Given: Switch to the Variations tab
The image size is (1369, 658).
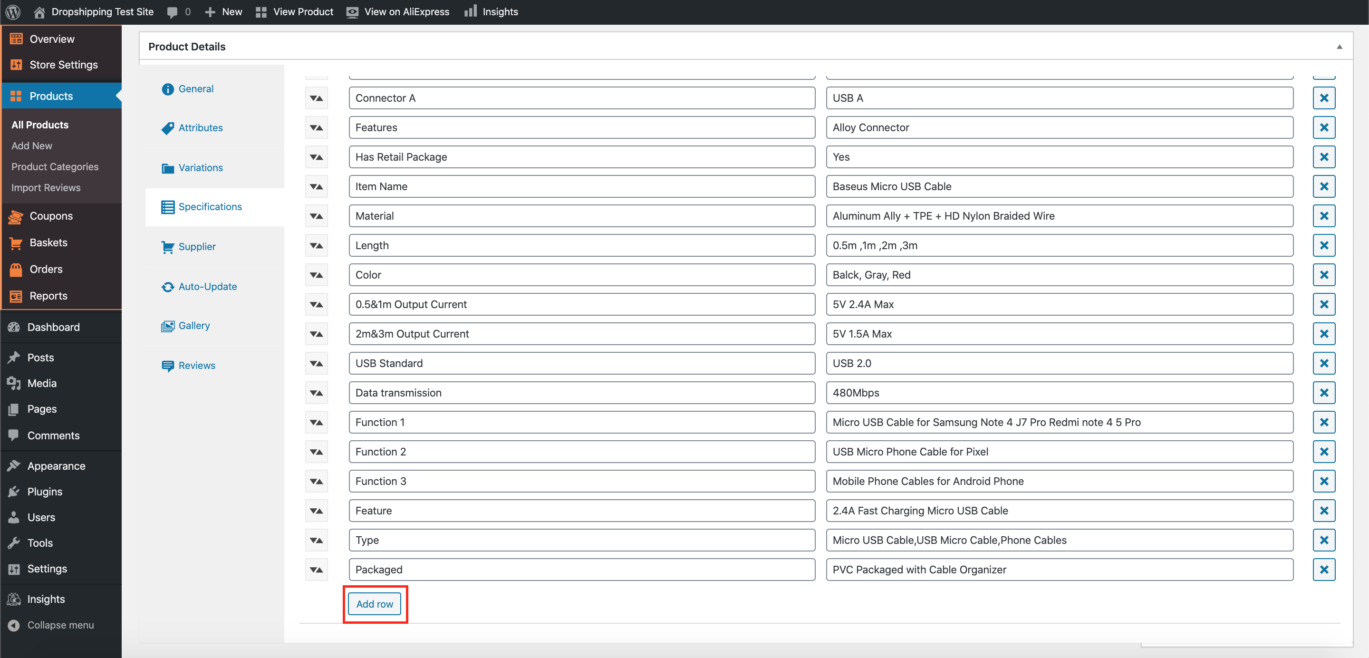Looking at the screenshot, I should 200,167.
